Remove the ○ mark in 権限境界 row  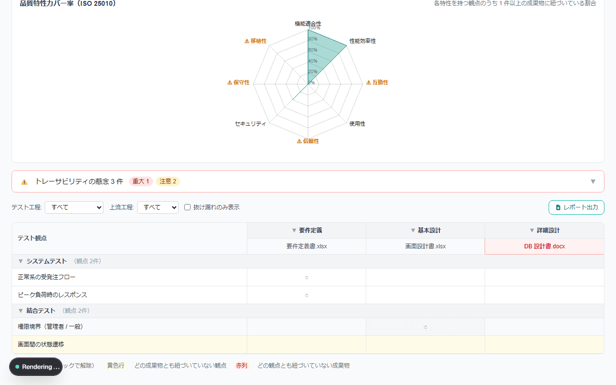click(x=425, y=327)
